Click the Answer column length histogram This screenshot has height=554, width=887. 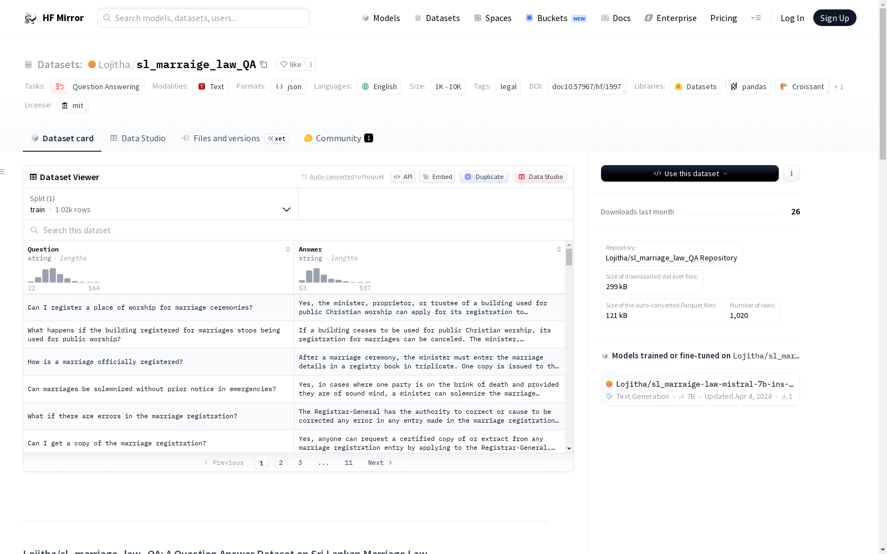pyautogui.click(x=334, y=275)
